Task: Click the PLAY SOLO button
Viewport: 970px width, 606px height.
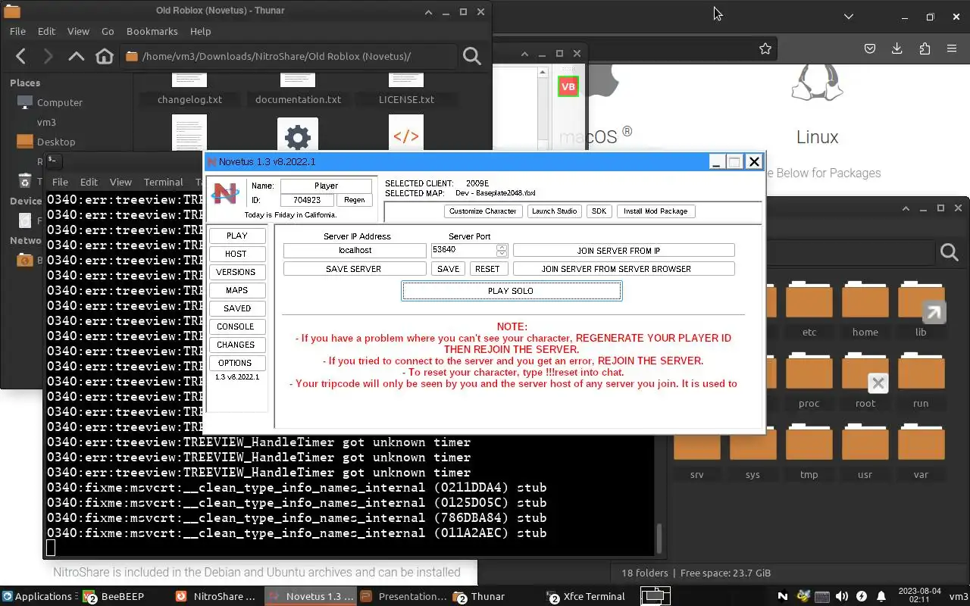Action: (512, 291)
